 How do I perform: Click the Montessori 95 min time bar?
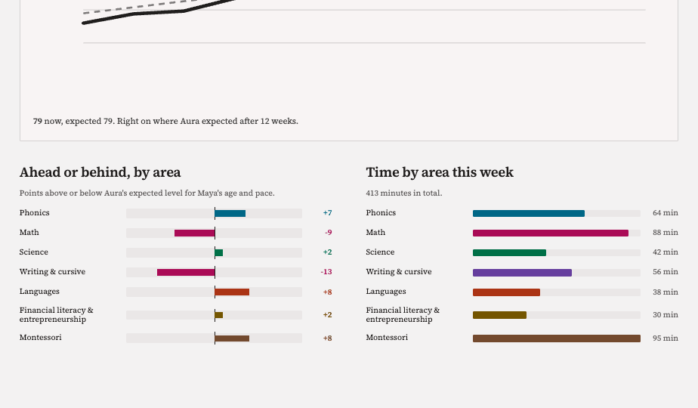(557, 338)
